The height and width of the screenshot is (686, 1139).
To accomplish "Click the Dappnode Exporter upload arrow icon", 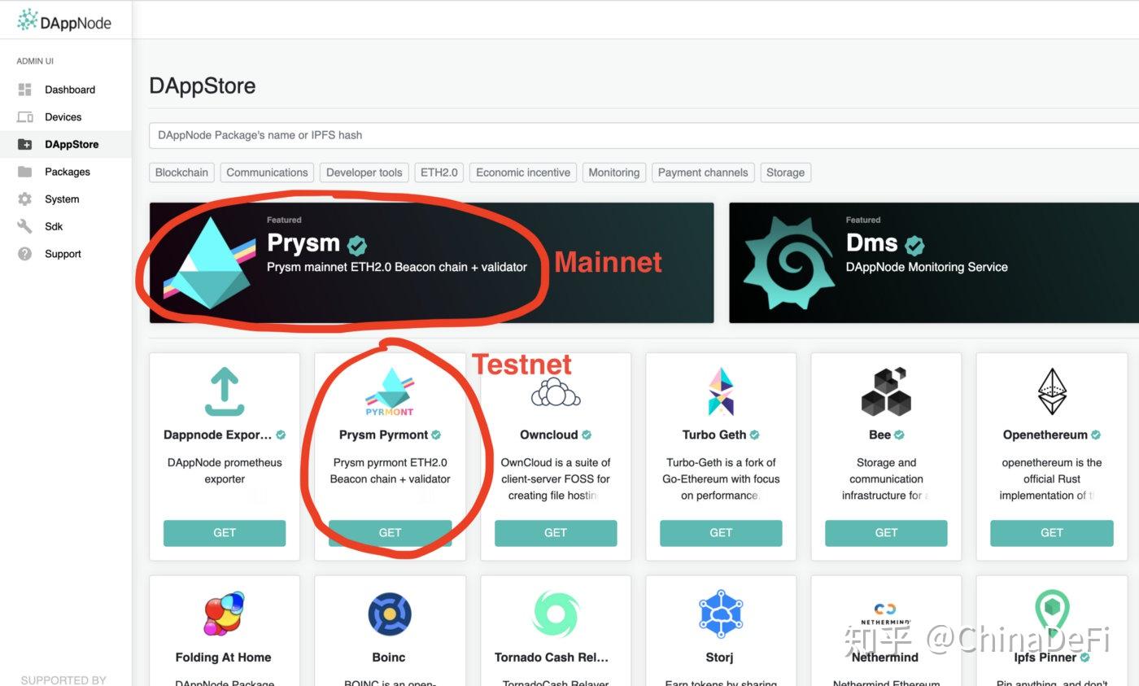I will (x=225, y=391).
